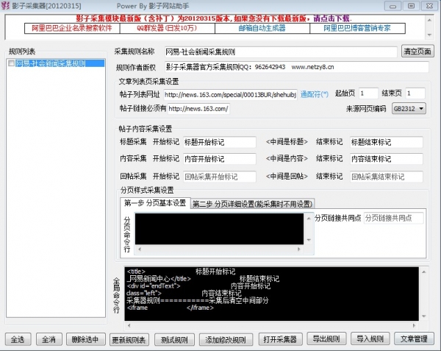Click the 导出规则 button
441x351 pixels.
326,339
